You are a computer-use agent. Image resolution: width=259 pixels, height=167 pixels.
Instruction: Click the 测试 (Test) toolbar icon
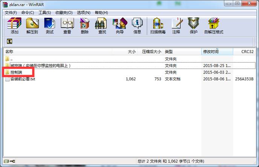coord(50,26)
